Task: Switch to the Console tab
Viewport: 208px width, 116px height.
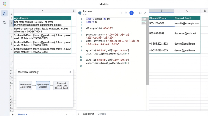Action: coord(102,114)
